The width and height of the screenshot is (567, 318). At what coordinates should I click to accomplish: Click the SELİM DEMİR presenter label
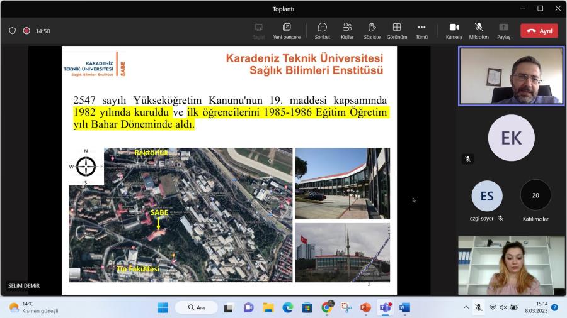24,285
